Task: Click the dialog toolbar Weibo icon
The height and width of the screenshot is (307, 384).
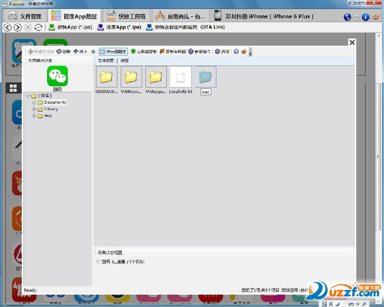Action: click(x=244, y=52)
